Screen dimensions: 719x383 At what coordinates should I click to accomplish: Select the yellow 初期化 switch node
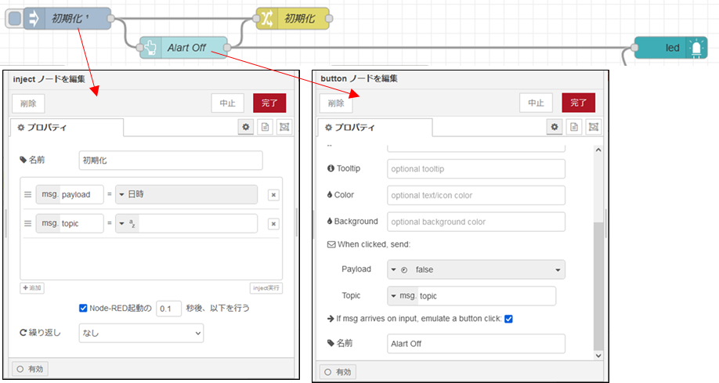click(x=293, y=19)
